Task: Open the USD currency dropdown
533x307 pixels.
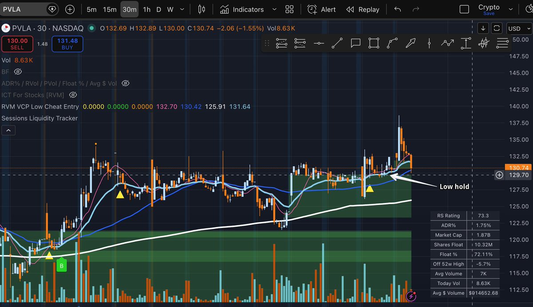Action: pyautogui.click(x=518, y=28)
